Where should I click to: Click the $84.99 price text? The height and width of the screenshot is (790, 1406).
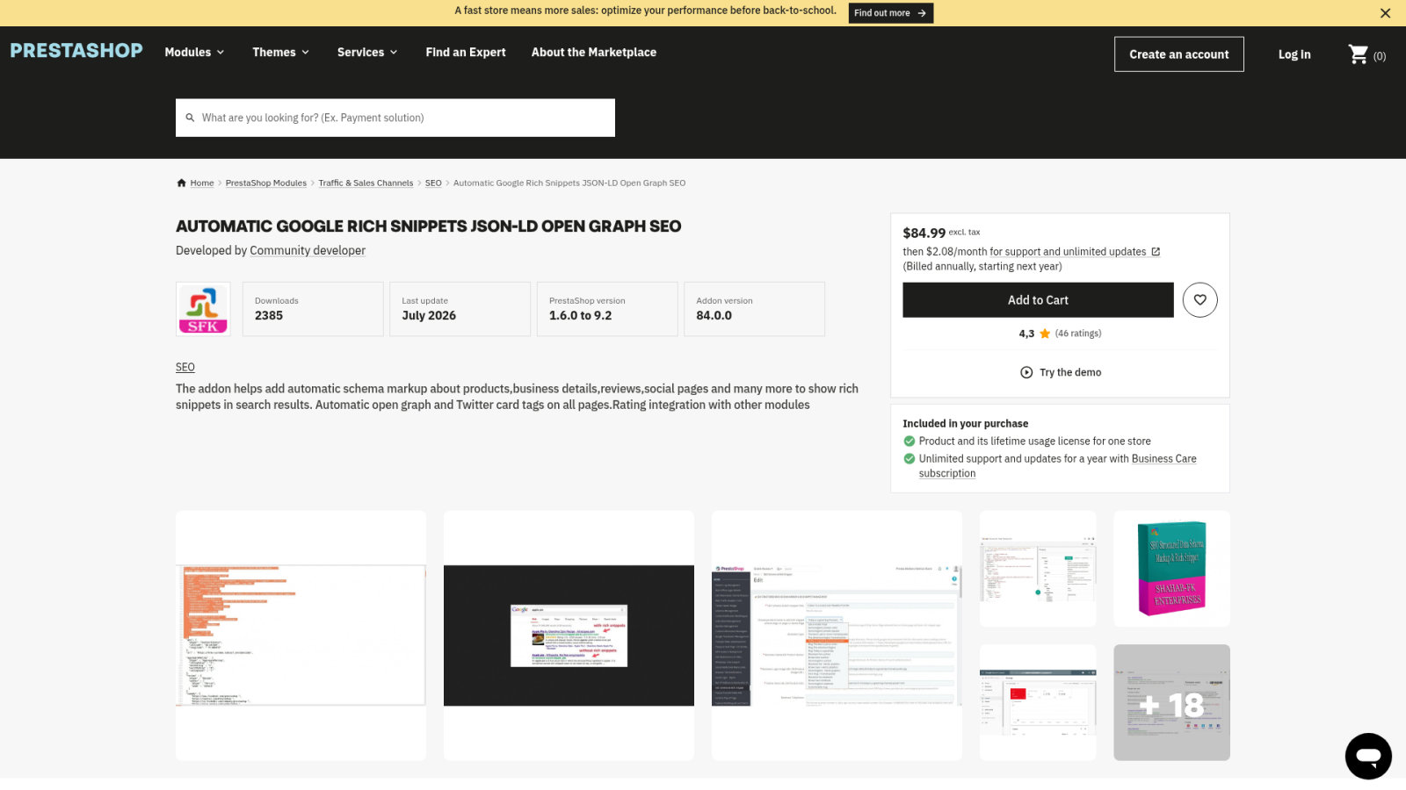coord(924,233)
